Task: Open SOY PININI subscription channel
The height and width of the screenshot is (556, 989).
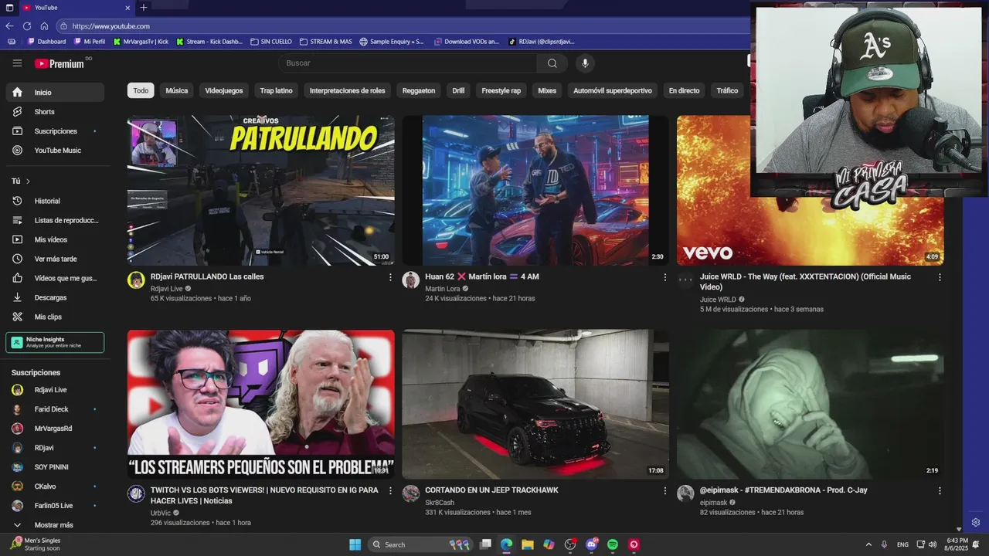Action: pyautogui.click(x=55, y=467)
